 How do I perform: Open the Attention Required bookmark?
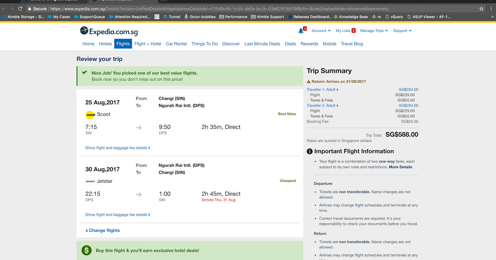[x=130, y=17]
